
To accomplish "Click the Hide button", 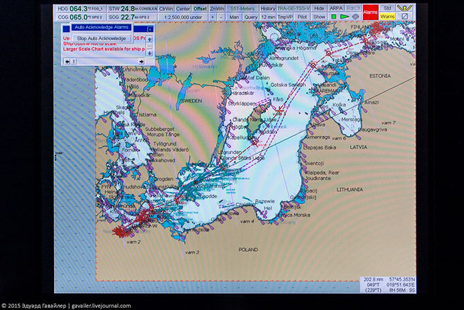I will point(319,8).
